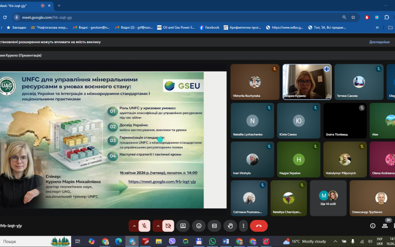
Task: Open File Explorer from taskbar
Action: [x=158, y=242]
